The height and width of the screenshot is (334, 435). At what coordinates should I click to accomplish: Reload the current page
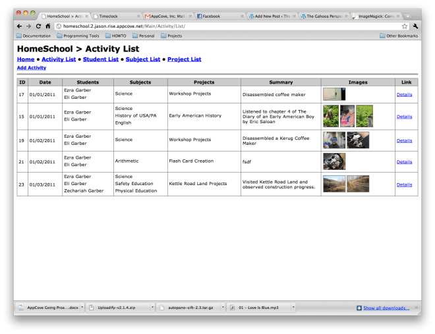tap(38, 26)
